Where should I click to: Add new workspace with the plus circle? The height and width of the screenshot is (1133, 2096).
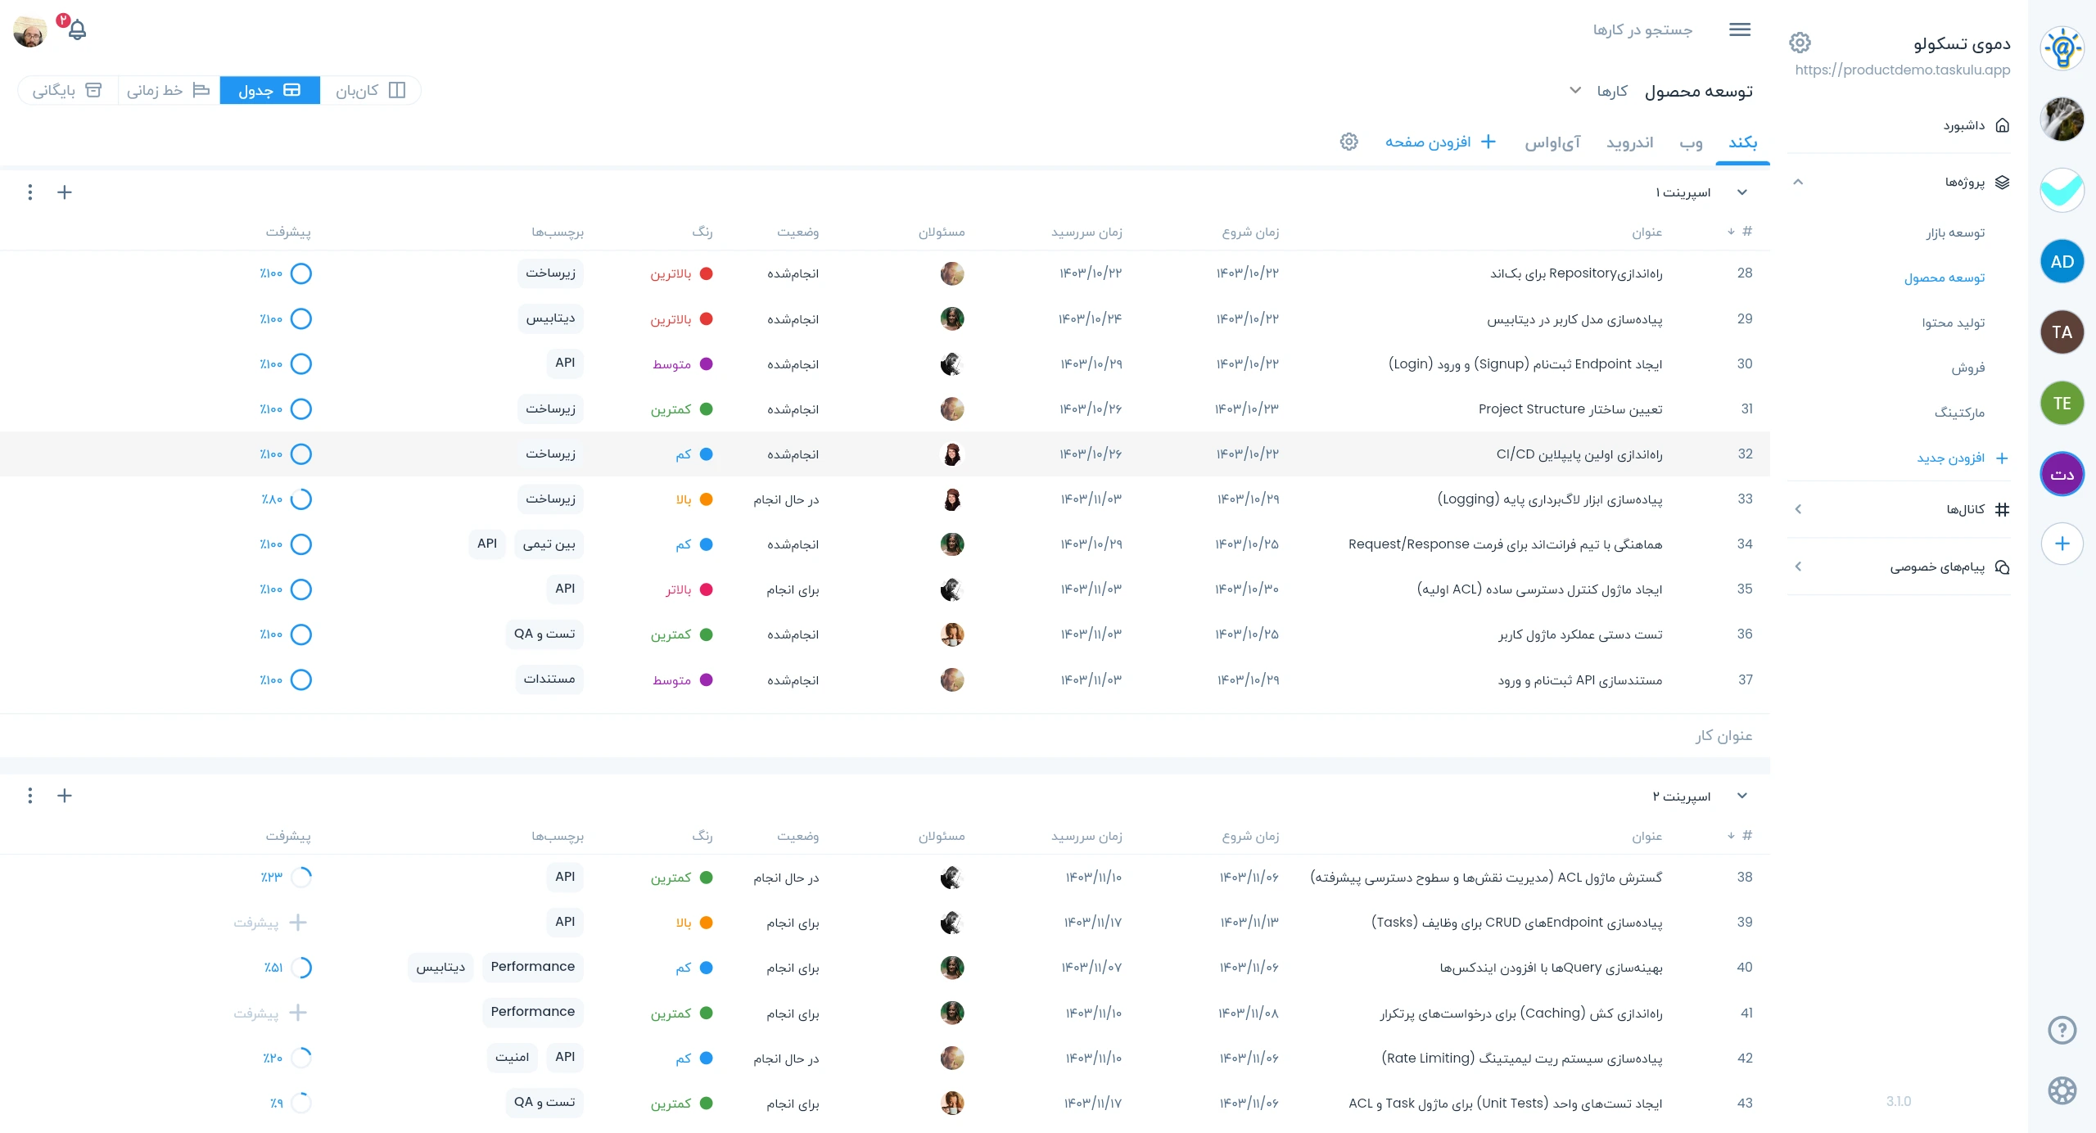click(x=2062, y=544)
